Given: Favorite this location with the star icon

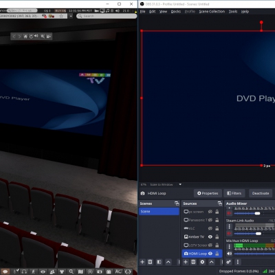Looking at the screenshot, I should 61,16.
